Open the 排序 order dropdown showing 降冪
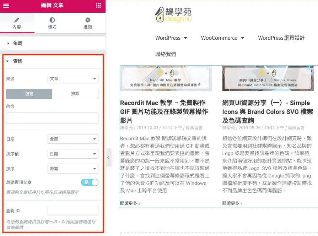 click(x=73, y=169)
